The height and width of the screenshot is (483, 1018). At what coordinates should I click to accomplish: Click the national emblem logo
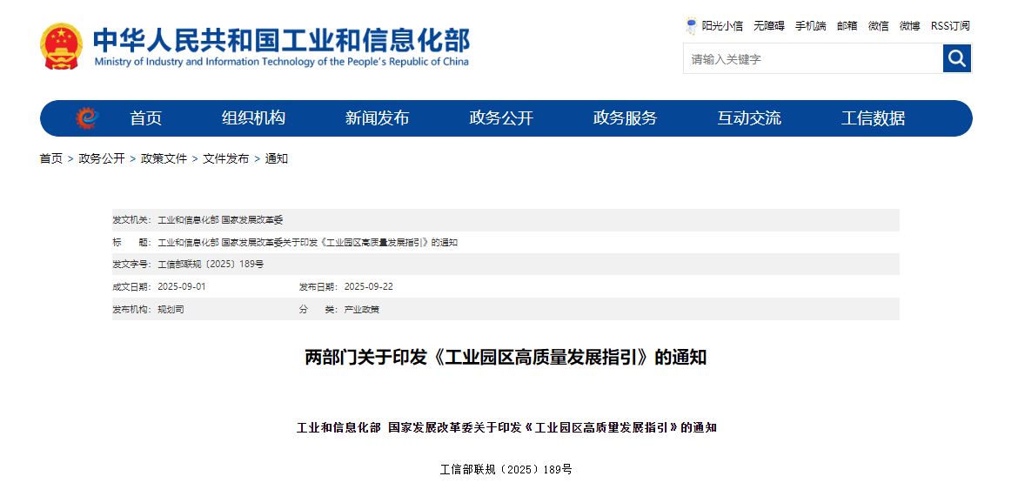(x=60, y=46)
